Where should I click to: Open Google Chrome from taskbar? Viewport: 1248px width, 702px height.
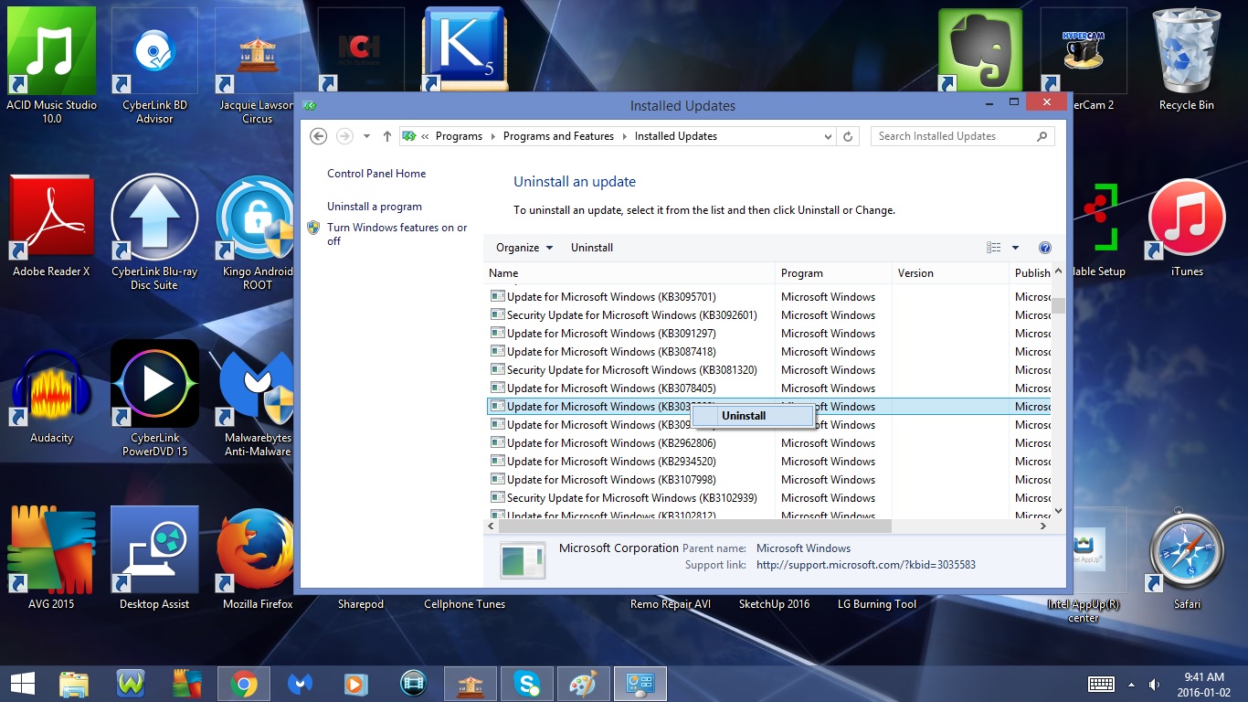click(244, 684)
